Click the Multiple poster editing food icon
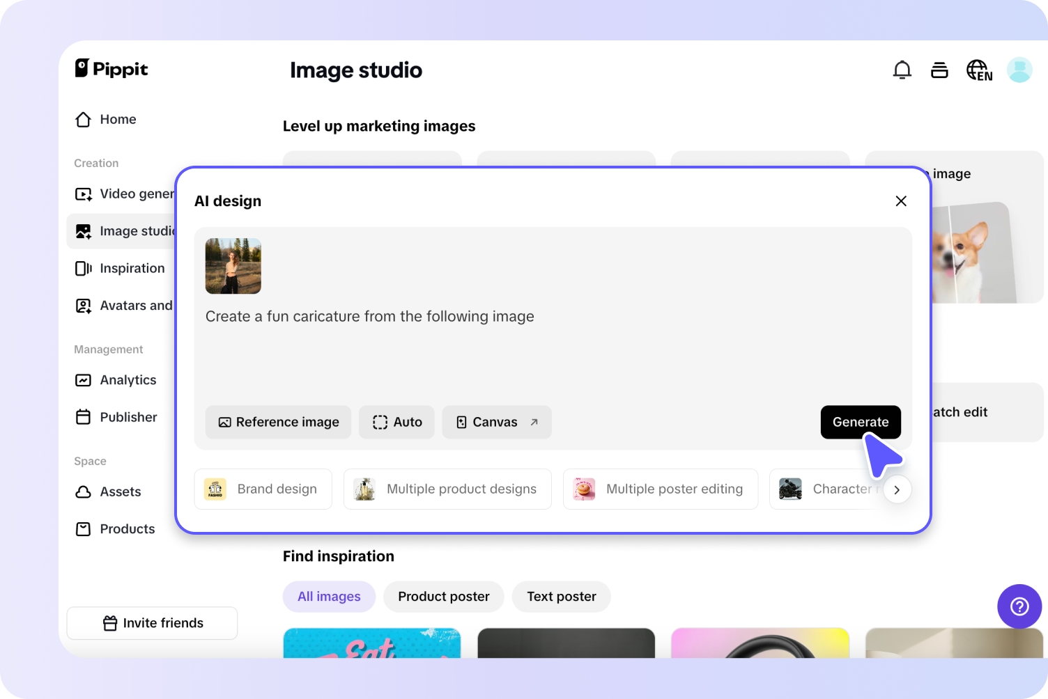Screen dimensions: 1048x699 584,489
